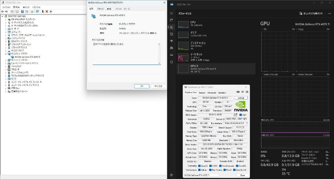Toggle Ray Tracing checkbox in GPU-Z
334x179 pixels.
[x=210, y=170]
